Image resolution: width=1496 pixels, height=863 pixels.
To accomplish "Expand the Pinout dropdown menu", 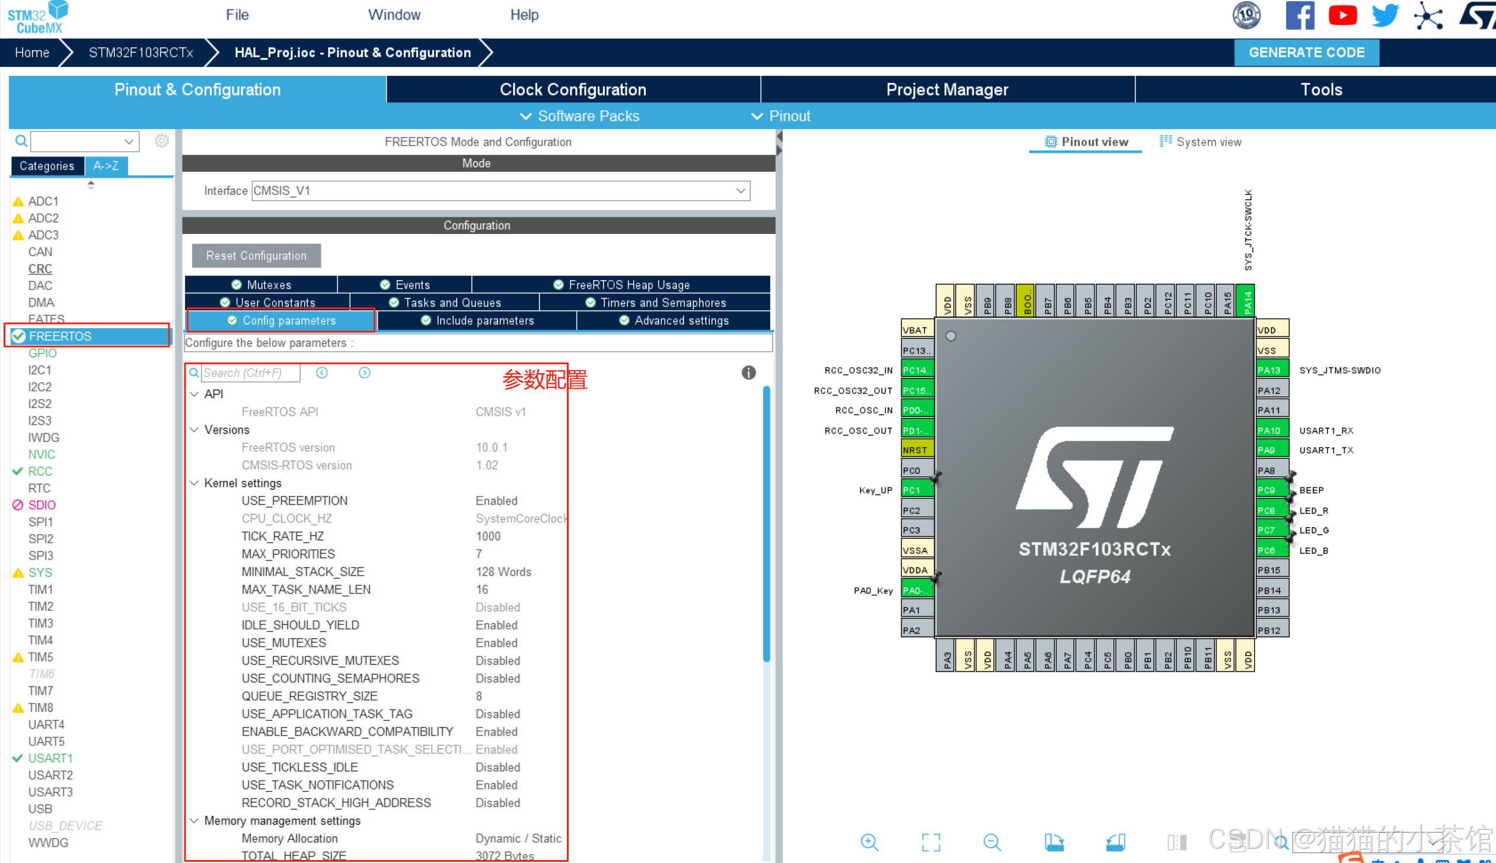I will [780, 116].
